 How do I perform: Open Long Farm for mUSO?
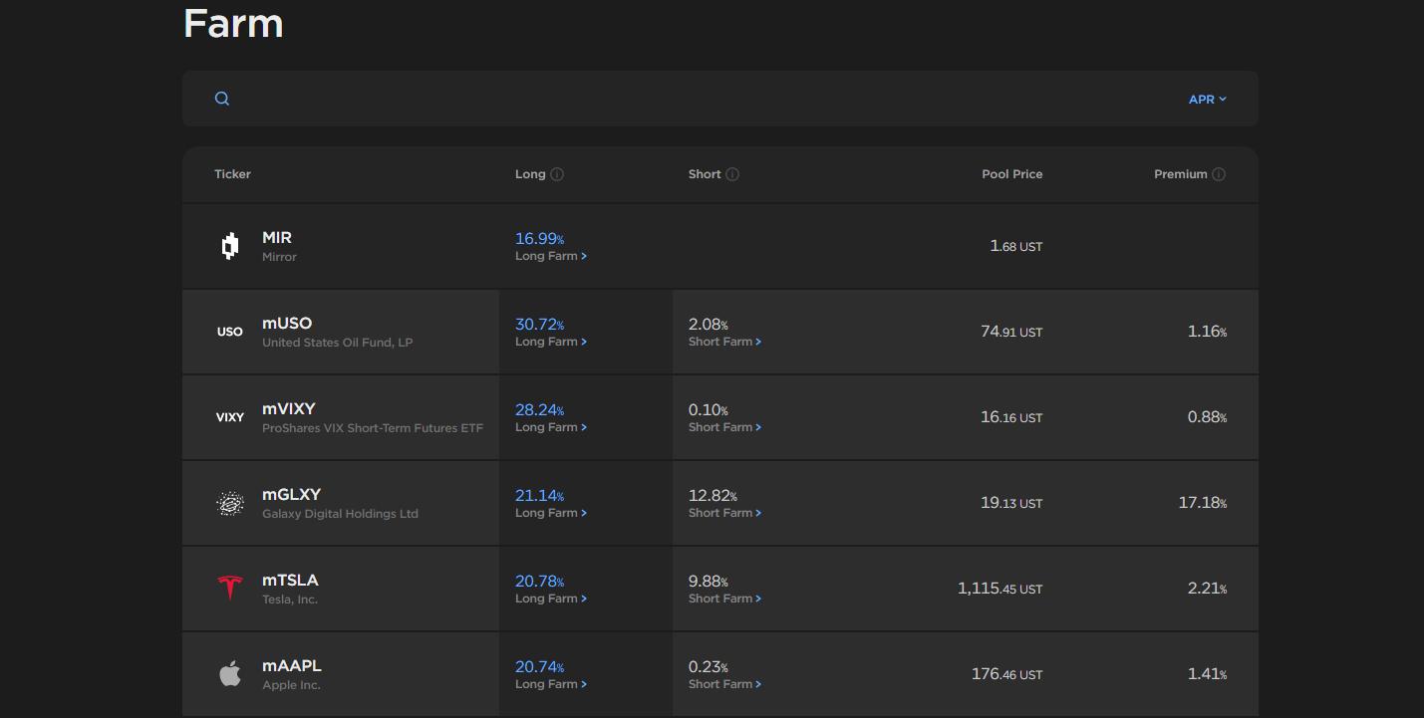coord(550,343)
